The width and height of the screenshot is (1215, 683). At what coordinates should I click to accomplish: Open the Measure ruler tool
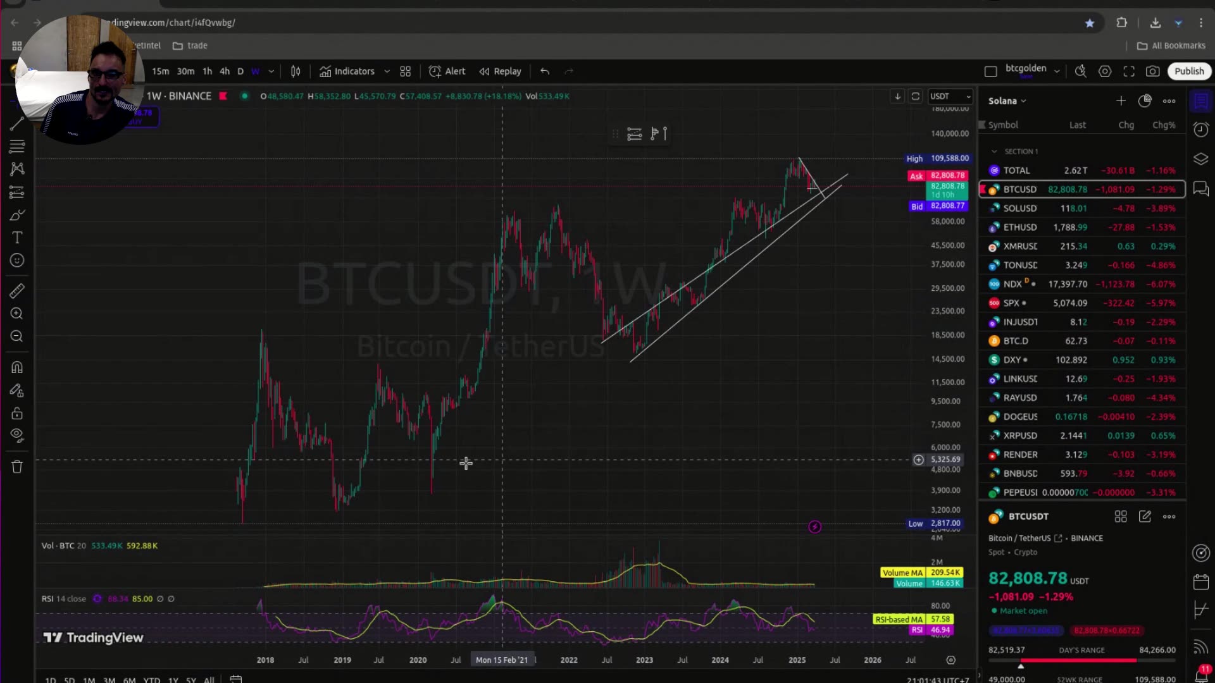point(16,291)
